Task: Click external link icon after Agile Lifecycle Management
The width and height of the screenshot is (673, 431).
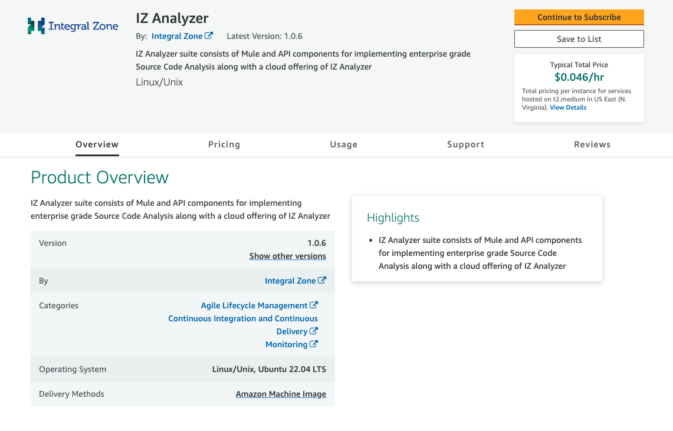Action: point(314,305)
